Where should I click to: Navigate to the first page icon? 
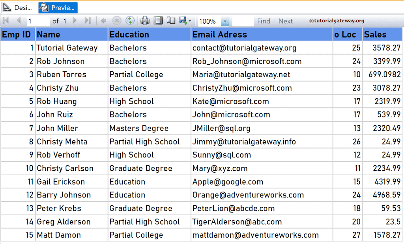click(6, 21)
